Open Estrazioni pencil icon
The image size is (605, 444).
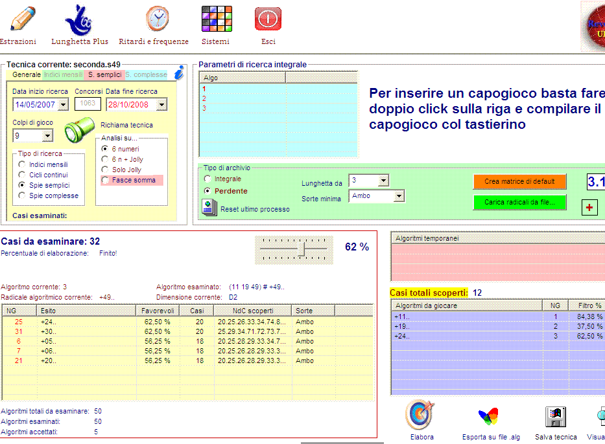(23, 19)
